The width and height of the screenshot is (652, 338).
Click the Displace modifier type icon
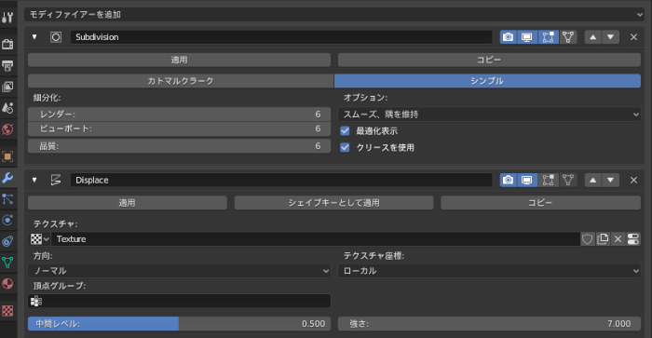tap(56, 180)
